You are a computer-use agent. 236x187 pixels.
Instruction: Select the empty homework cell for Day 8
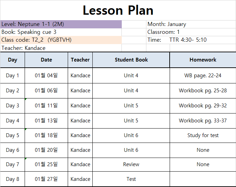(x=203, y=179)
